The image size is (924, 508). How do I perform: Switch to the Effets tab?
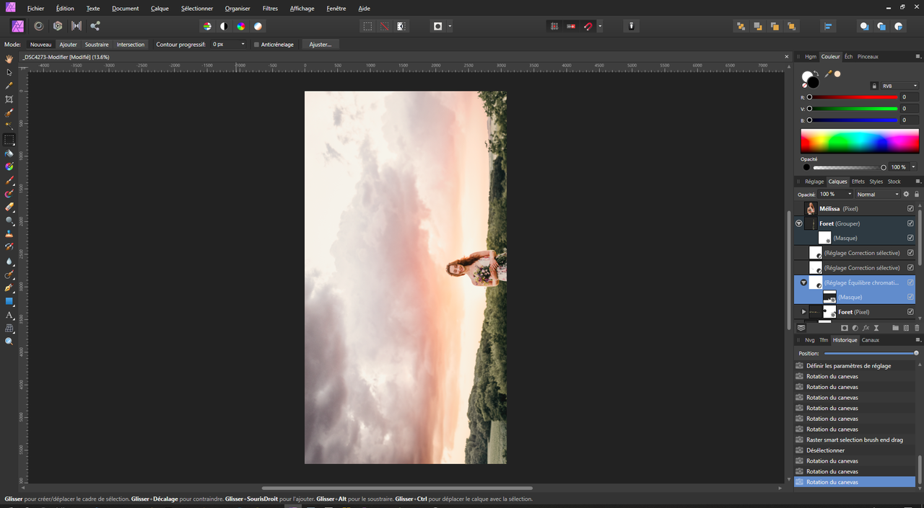858,182
